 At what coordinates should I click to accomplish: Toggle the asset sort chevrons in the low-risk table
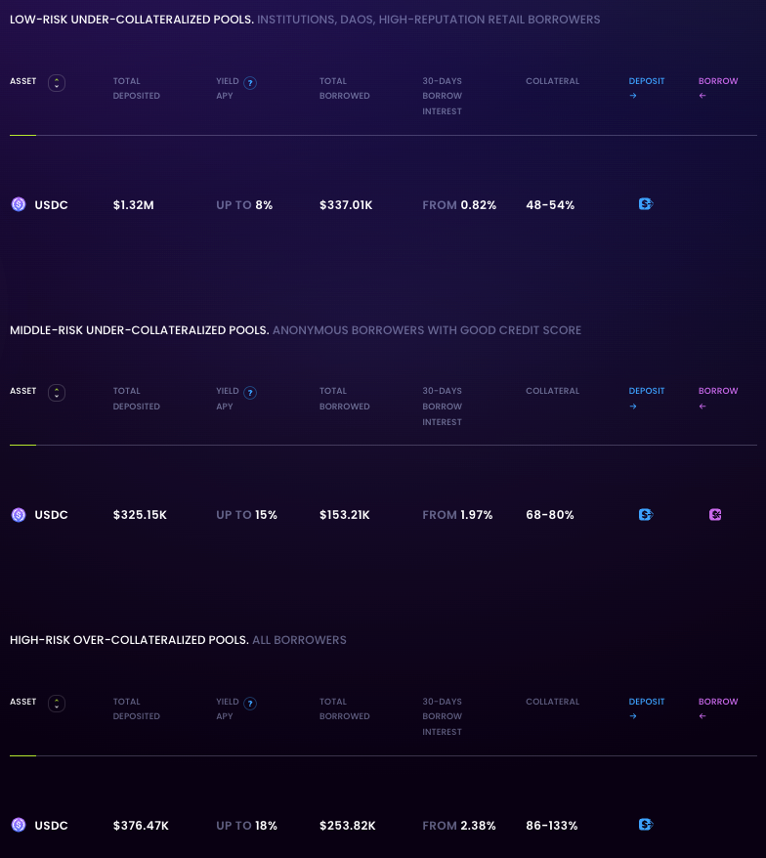pyautogui.click(x=57, y=83)
